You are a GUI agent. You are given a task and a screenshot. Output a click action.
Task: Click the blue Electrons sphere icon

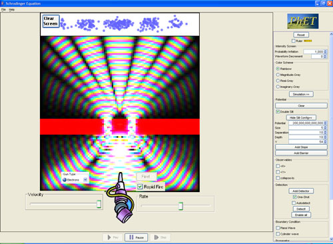[x=65, y=180]
